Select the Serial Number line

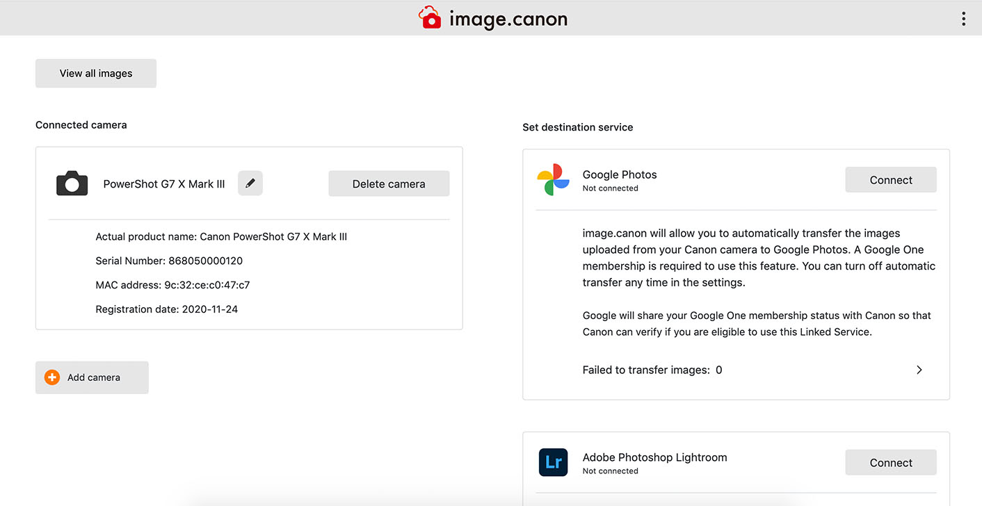(x=169, y=261)
